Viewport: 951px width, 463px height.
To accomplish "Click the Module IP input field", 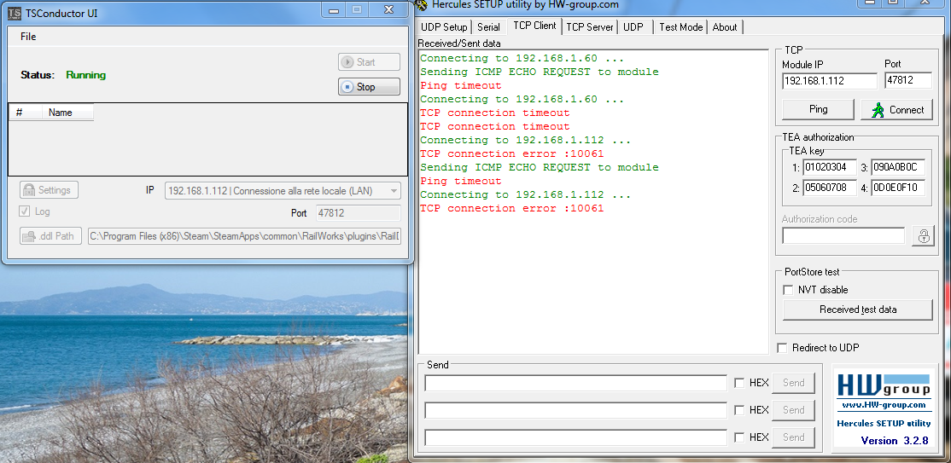I will (x=829, y=81).
